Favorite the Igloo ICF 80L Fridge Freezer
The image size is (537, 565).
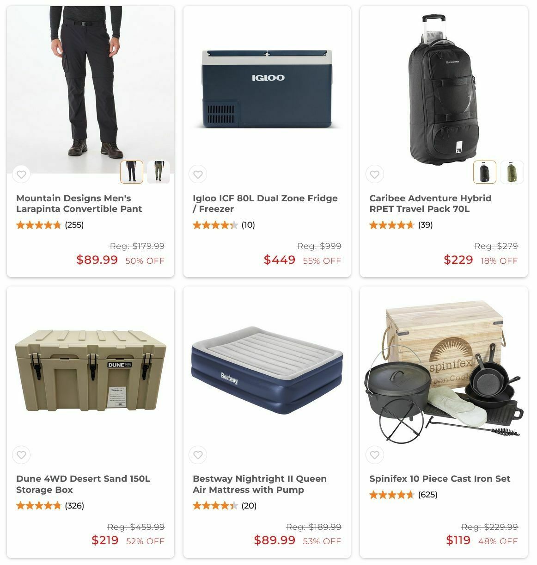[198, 174]
